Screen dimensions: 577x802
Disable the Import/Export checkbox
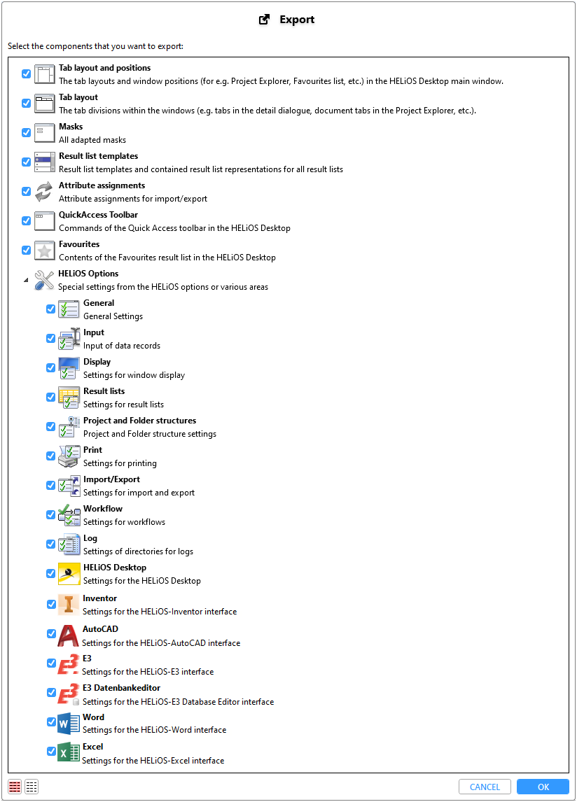[x=50, y=486]
